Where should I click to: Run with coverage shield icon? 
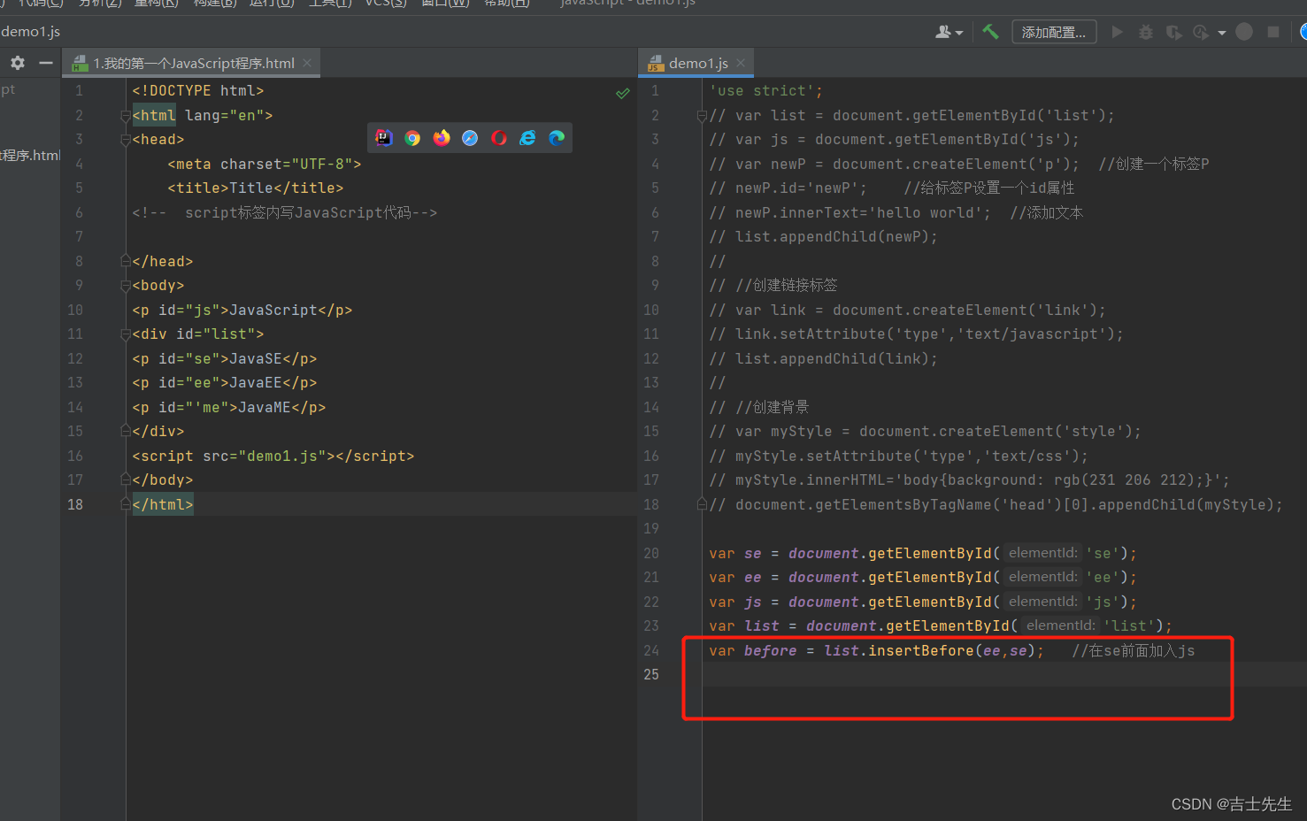coord(1173,32)
